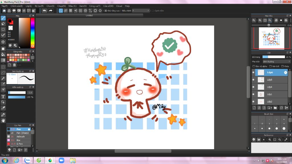
Task: Enable the radial snap guide
Action: click(80, 11)
